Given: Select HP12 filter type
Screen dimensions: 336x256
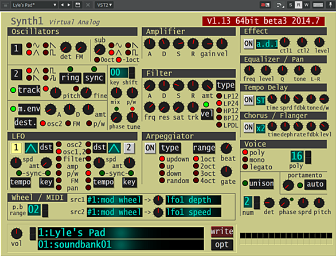Looking at the screenshot, I should 219,110.
